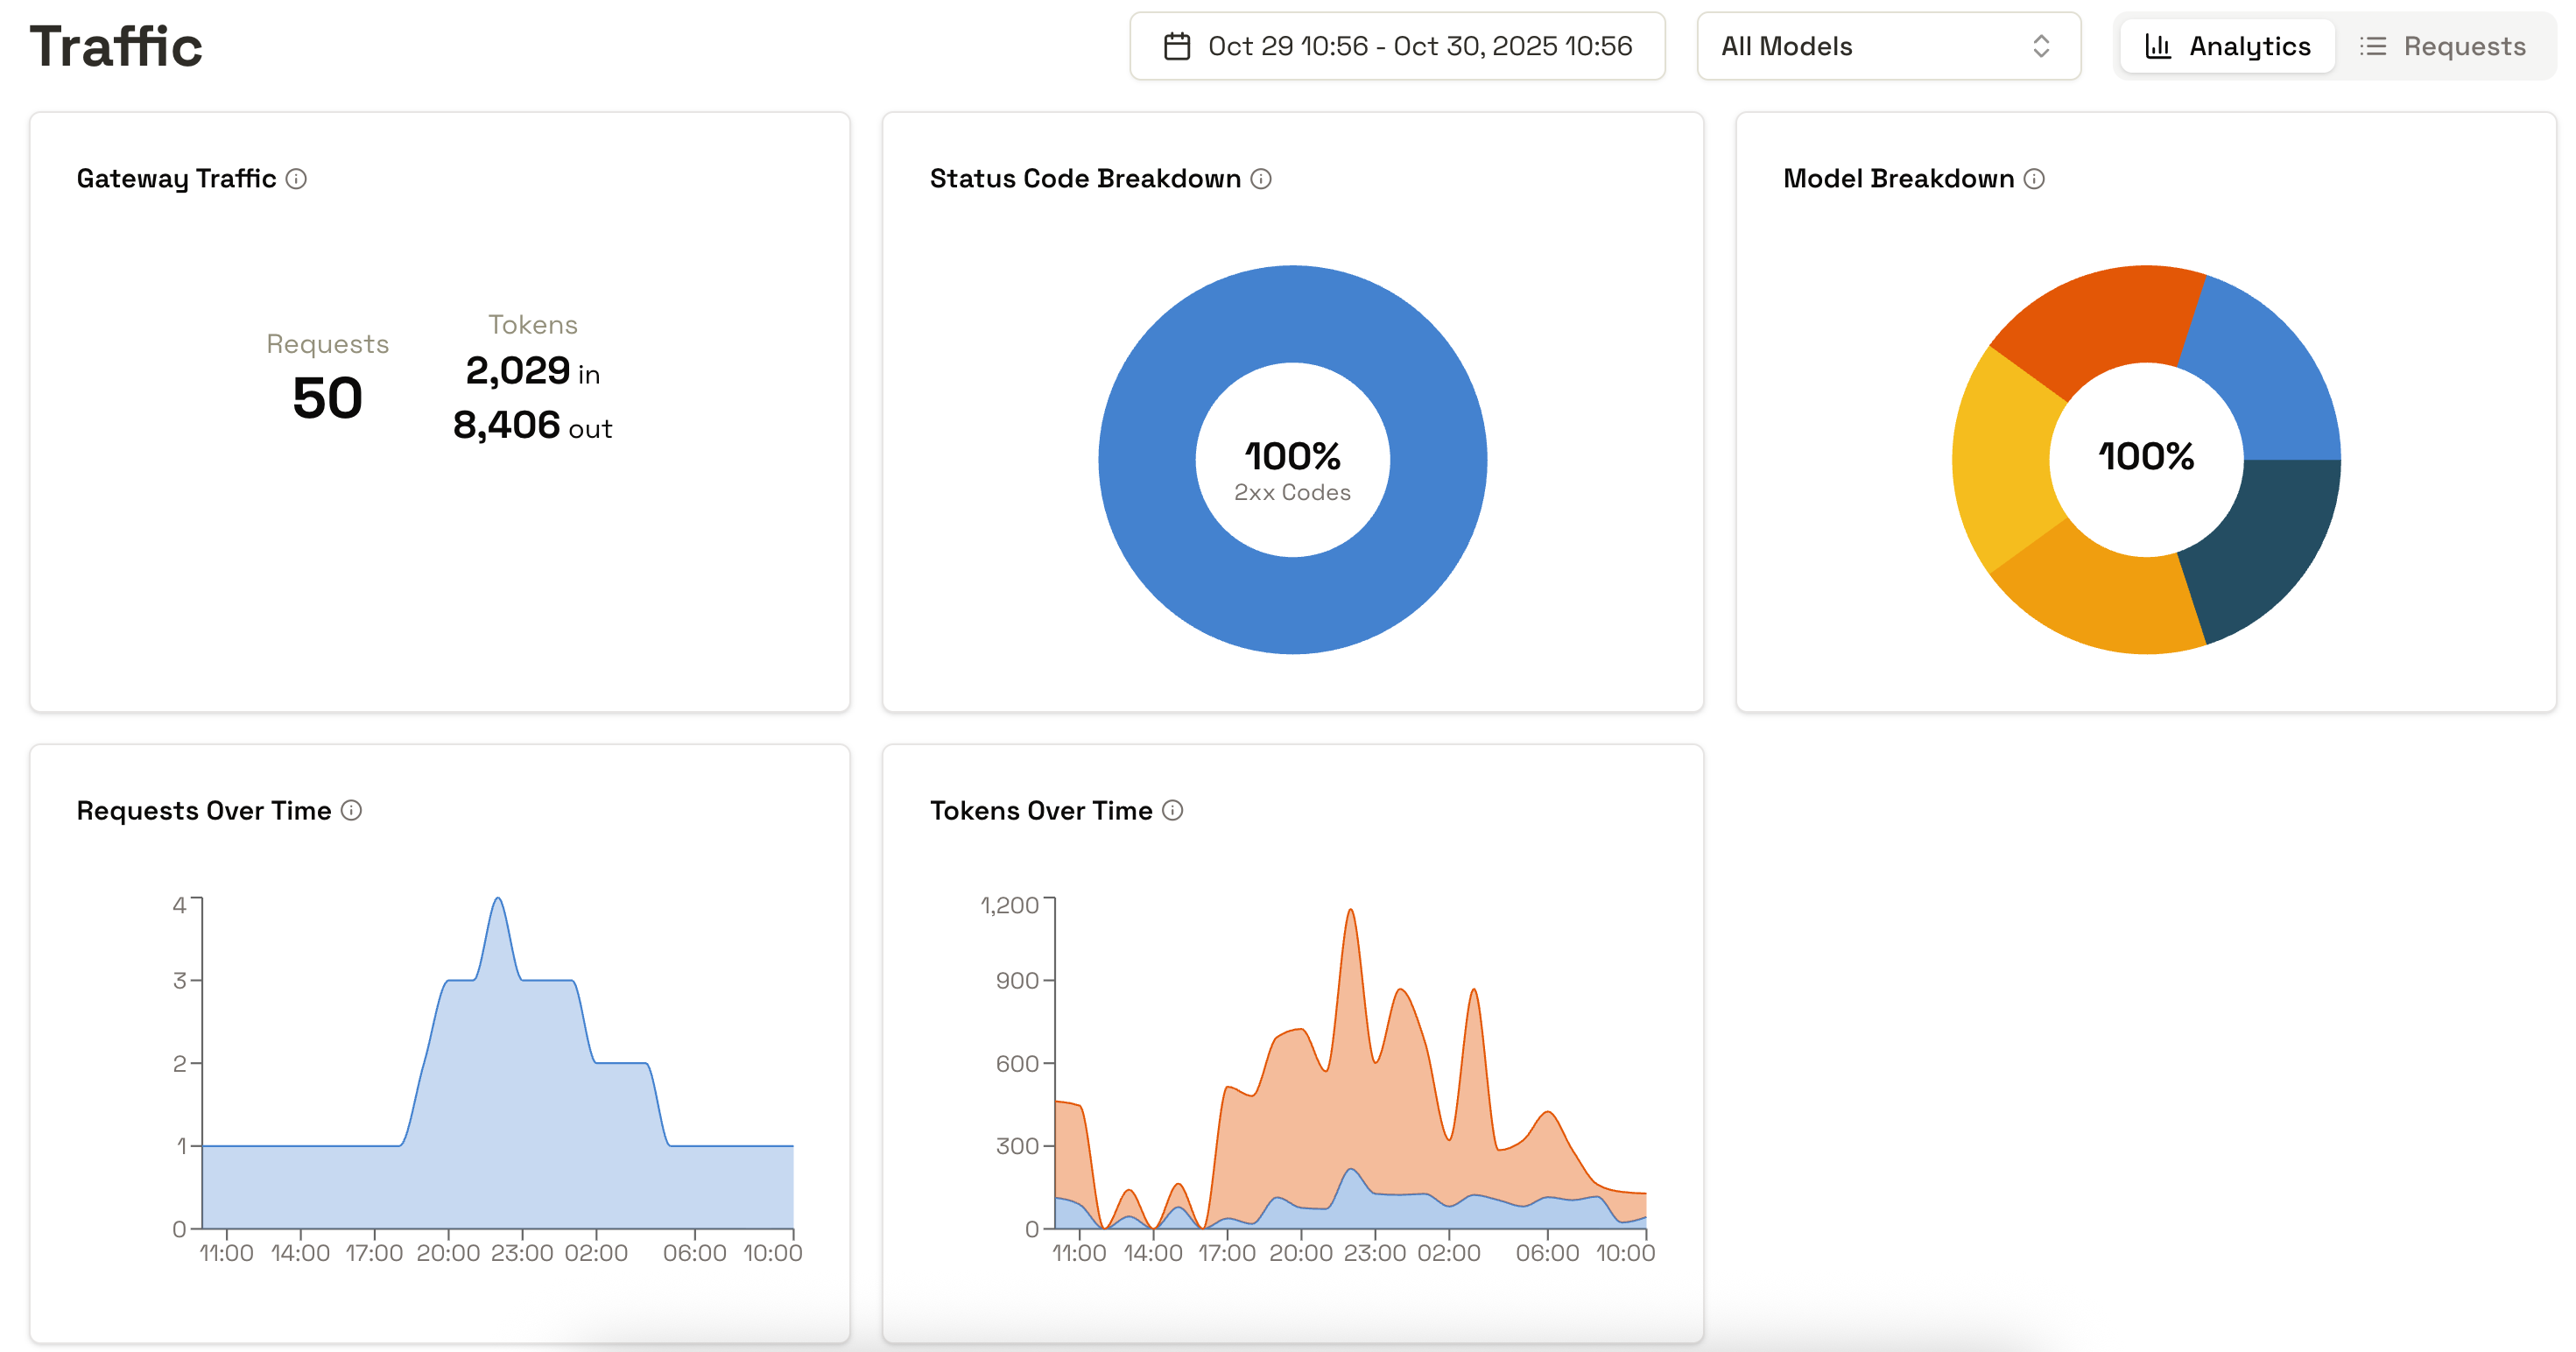Image resolution: width=2576 pixels, height=1352 pixels.
Task: Click the info icon next to Model Breakdown
Action: (2034, 179)
